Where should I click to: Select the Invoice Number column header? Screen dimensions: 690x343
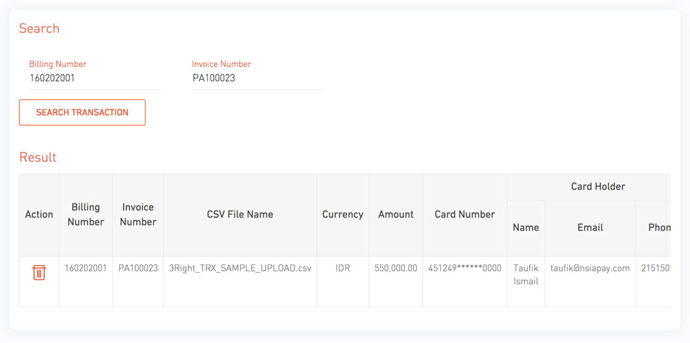[138, 215]
